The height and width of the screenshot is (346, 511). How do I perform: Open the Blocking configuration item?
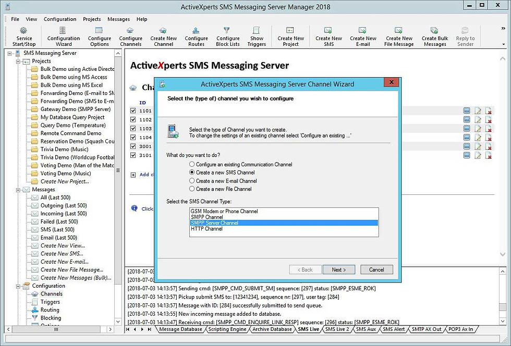pos(51,318)
